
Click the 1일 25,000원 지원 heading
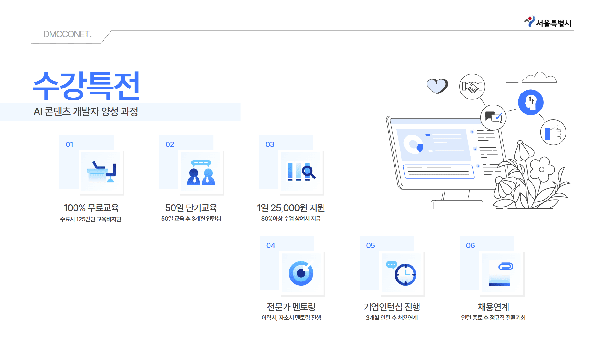[291, 208]
